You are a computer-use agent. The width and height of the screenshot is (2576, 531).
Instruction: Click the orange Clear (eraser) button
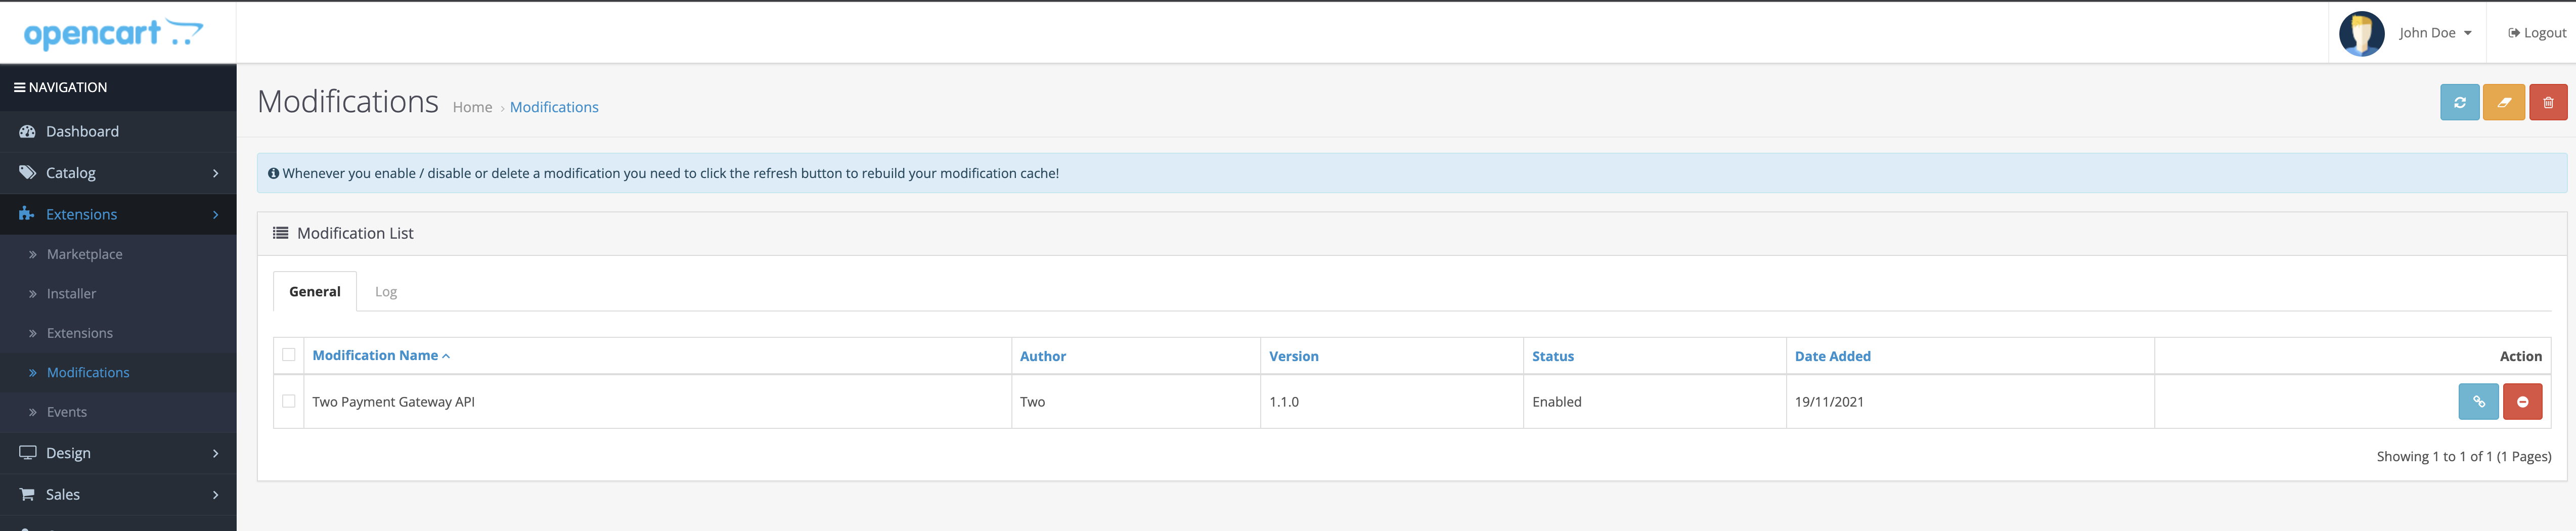coord(2503,102)
